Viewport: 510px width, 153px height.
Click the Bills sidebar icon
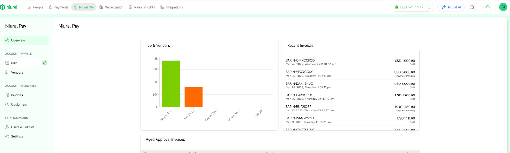point(7,63)
